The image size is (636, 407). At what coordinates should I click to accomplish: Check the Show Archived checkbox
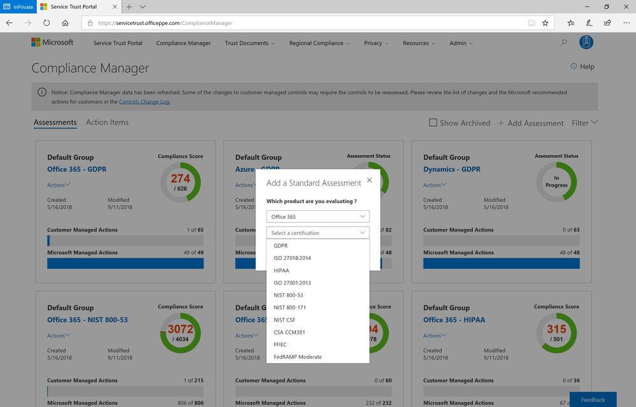pos(433,122)
